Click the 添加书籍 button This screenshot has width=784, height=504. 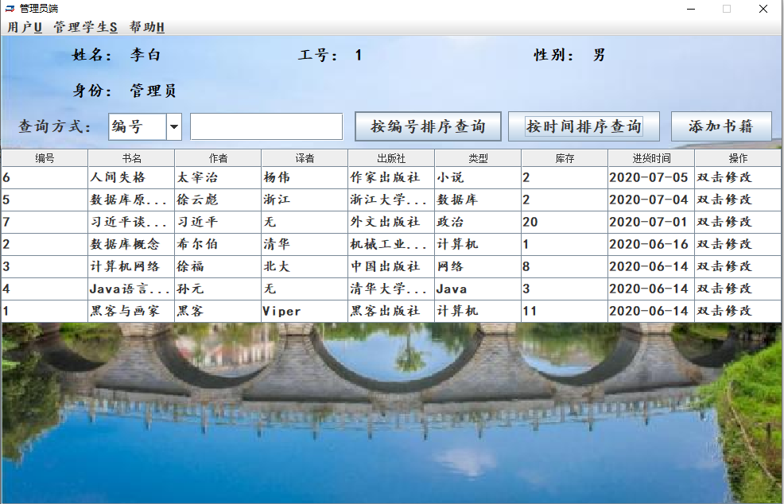click(721, 126)
